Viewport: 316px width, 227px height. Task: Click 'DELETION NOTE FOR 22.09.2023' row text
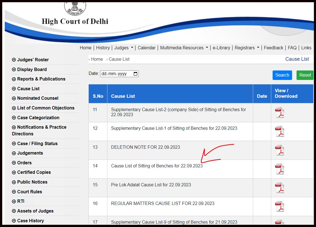pyautogui.click(x=145, y=147)
